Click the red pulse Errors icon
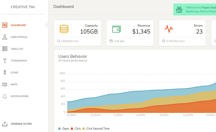This screenshot has width=216, height=132. pos(169,29)
